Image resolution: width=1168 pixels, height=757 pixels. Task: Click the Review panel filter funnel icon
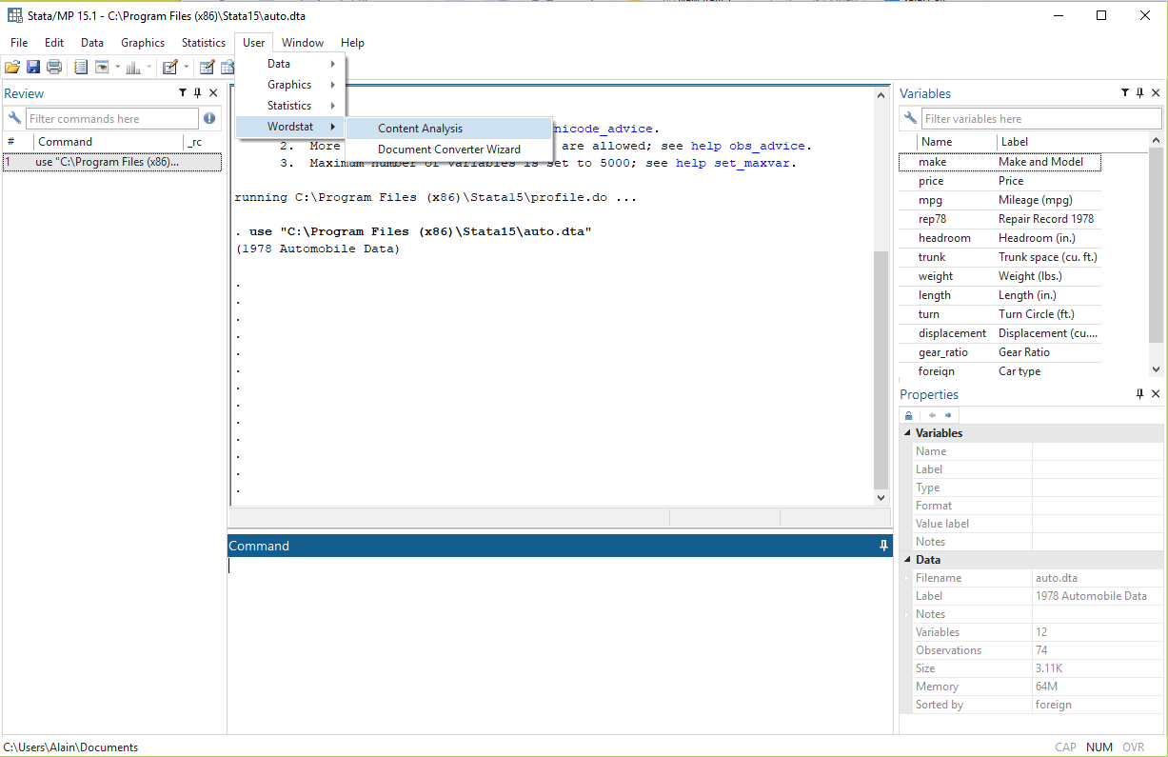tap(183, 93)
